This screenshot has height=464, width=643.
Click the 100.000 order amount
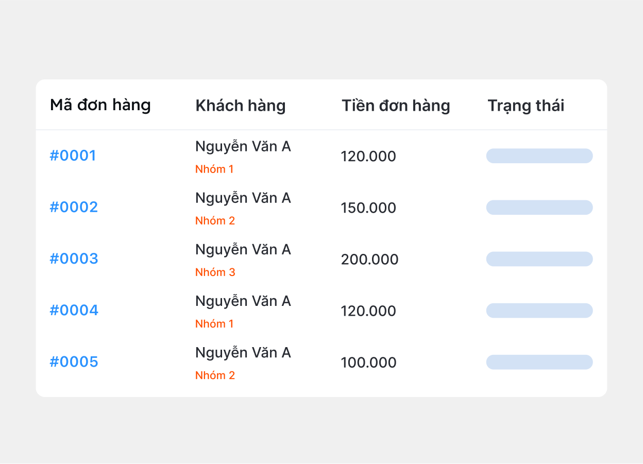[368, 363]
